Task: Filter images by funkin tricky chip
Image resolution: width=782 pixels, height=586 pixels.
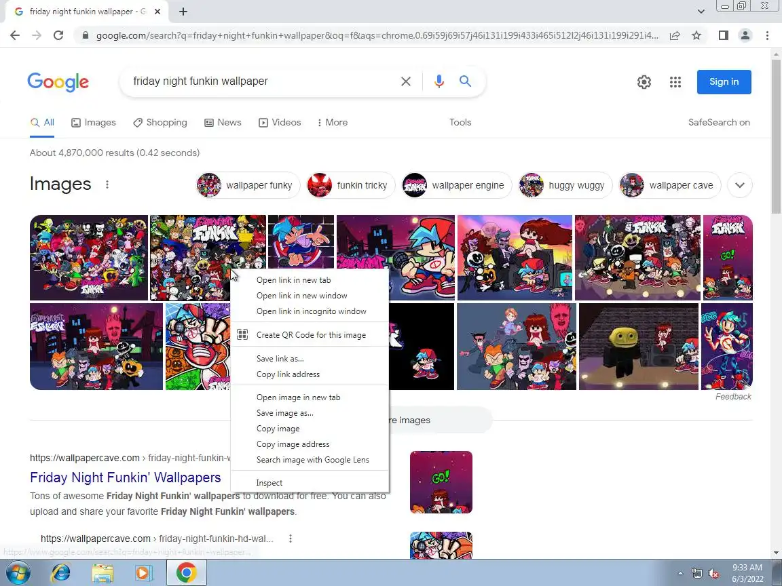Action: click(350, 185)
